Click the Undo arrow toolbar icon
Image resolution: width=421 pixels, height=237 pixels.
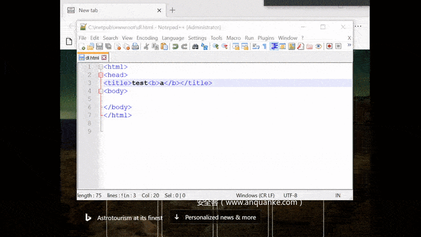(x=175, y=47)
